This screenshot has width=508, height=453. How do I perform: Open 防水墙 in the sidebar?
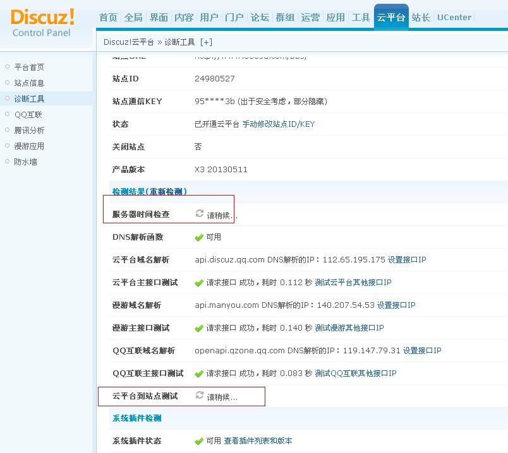(x=26, y=162)
